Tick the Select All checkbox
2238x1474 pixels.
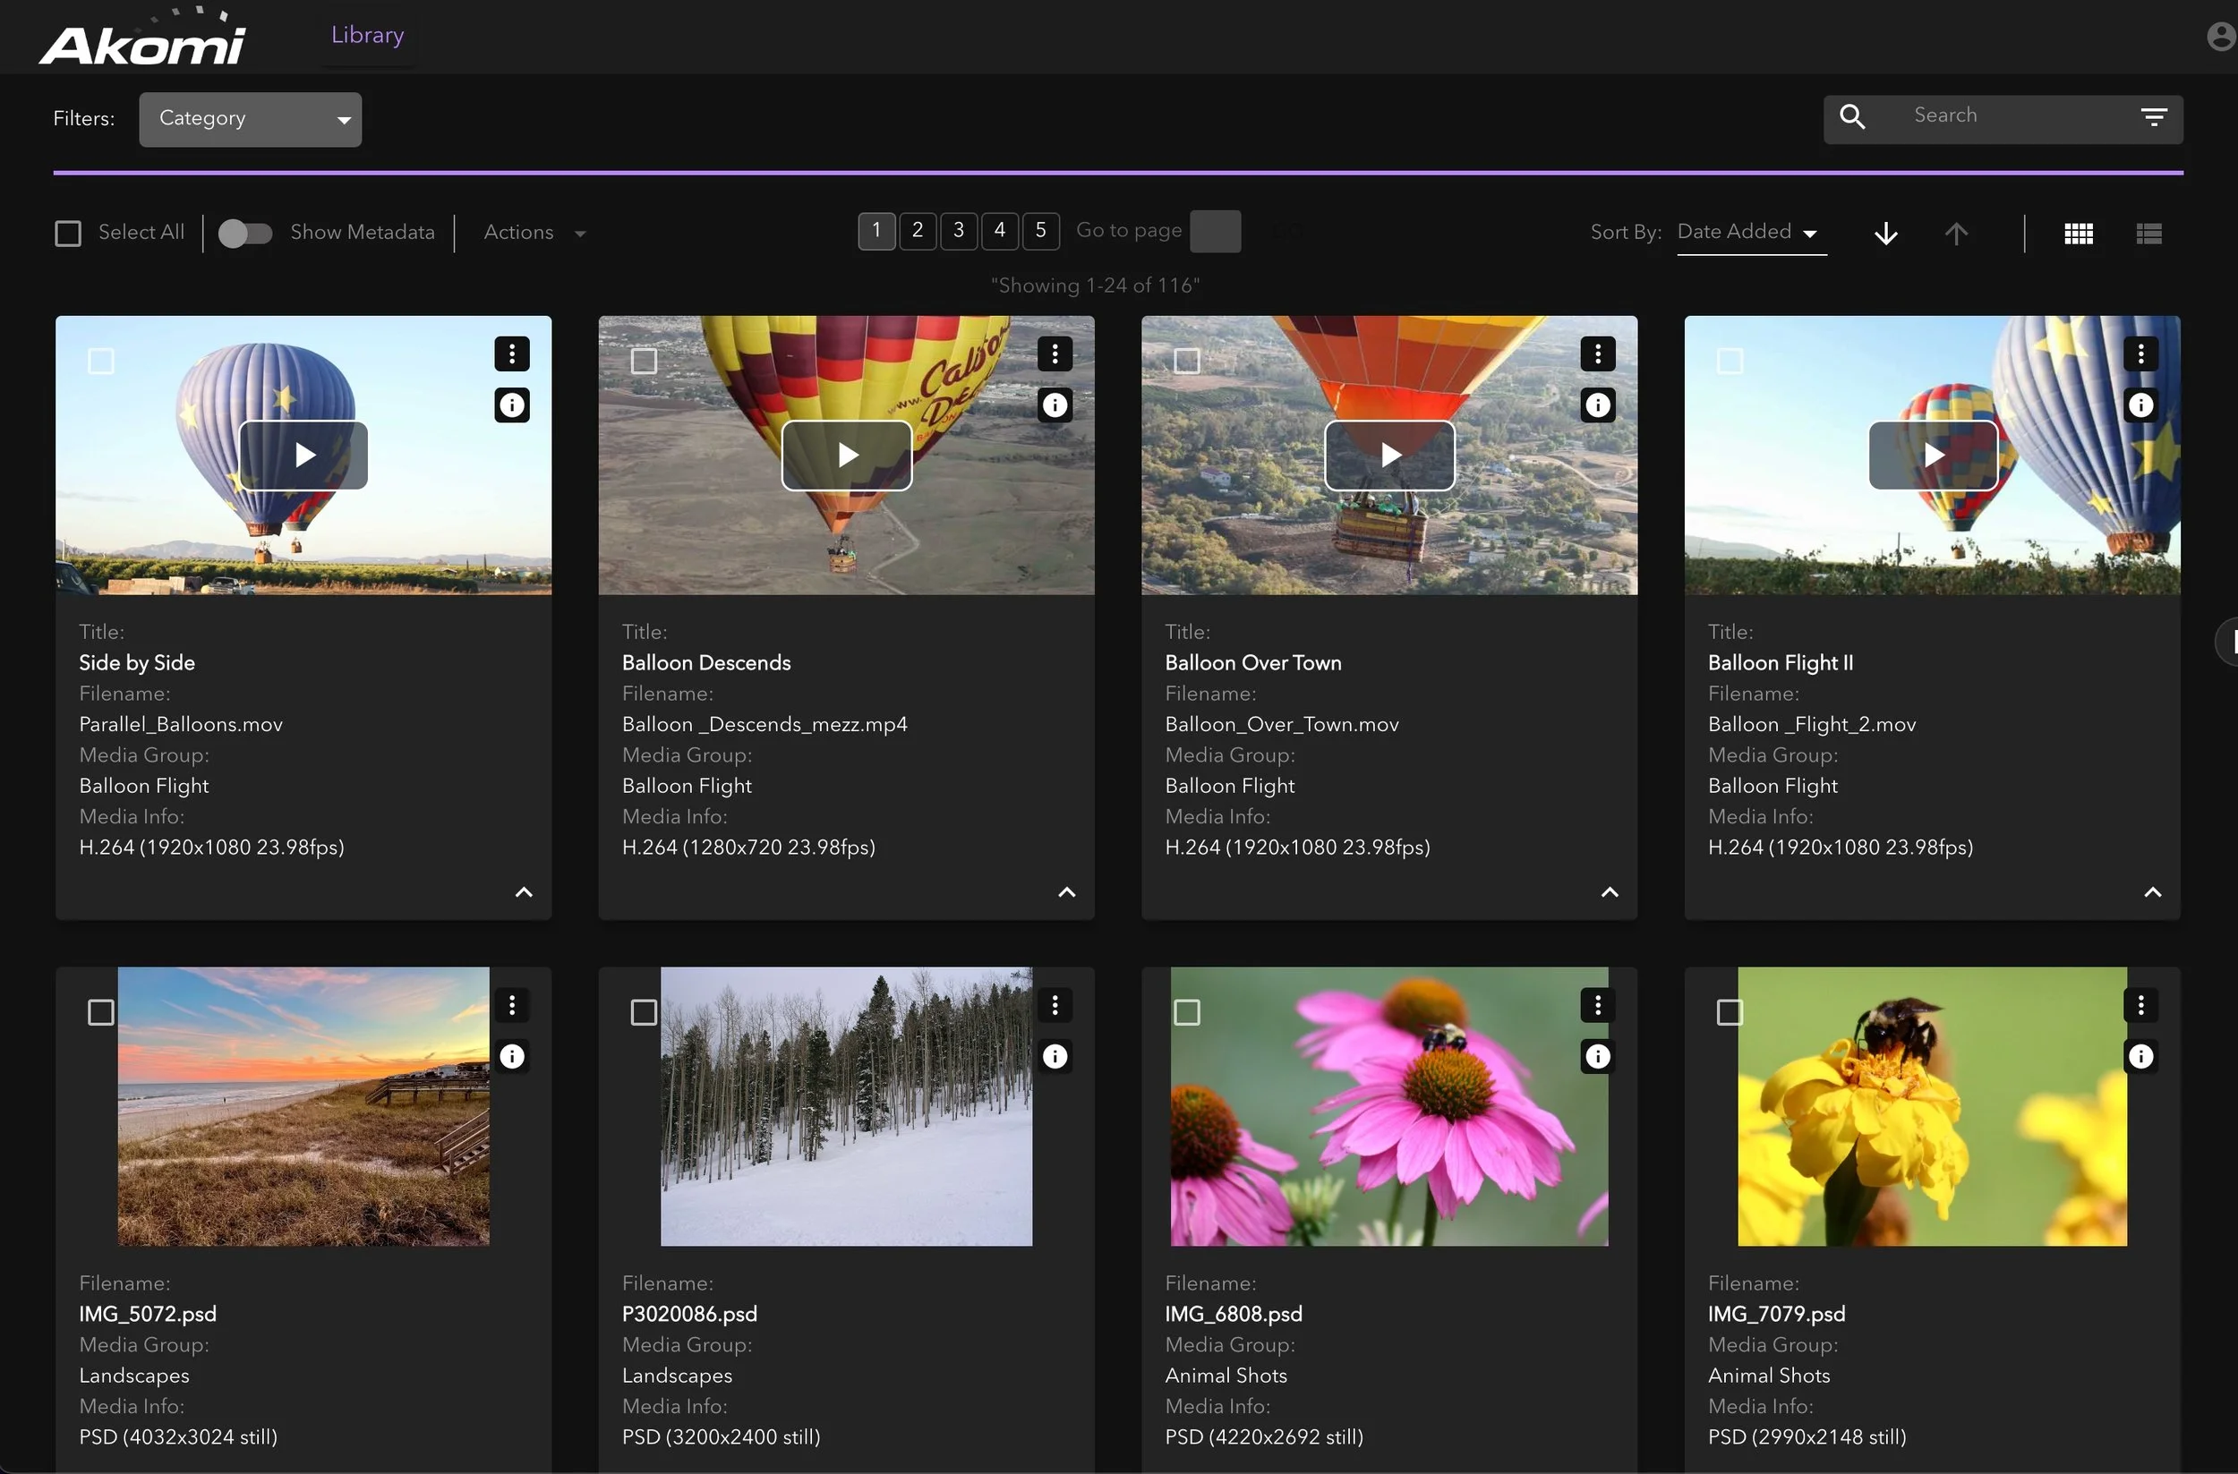68,233
